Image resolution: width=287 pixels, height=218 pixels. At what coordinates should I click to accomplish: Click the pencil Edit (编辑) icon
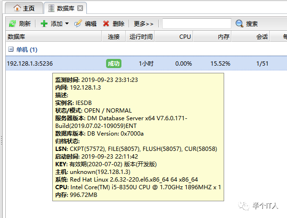78,24
